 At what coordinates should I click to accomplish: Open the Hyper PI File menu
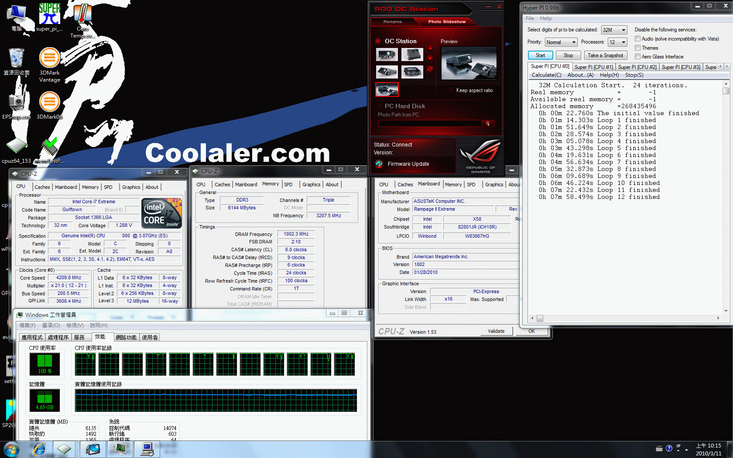(530, 18)
